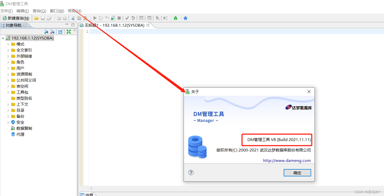Click in the SQL editor line 1
This screenshot has width=384, height=196.
pos(236,31)
